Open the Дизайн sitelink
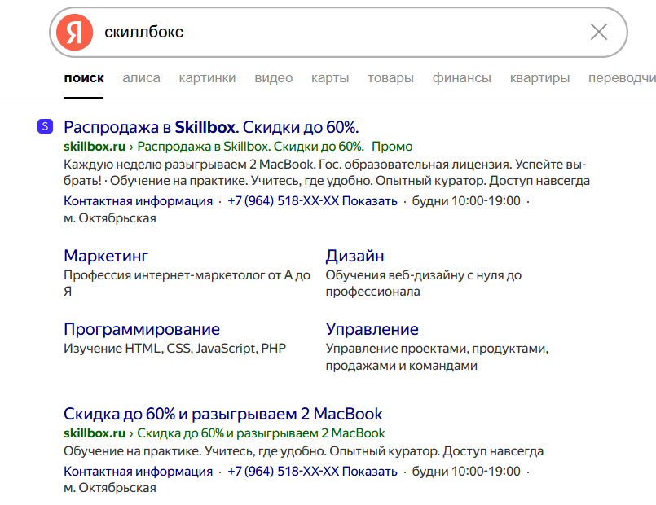This screenshot has width=656, height=505. pyautogui.click(x=354, y=257)
